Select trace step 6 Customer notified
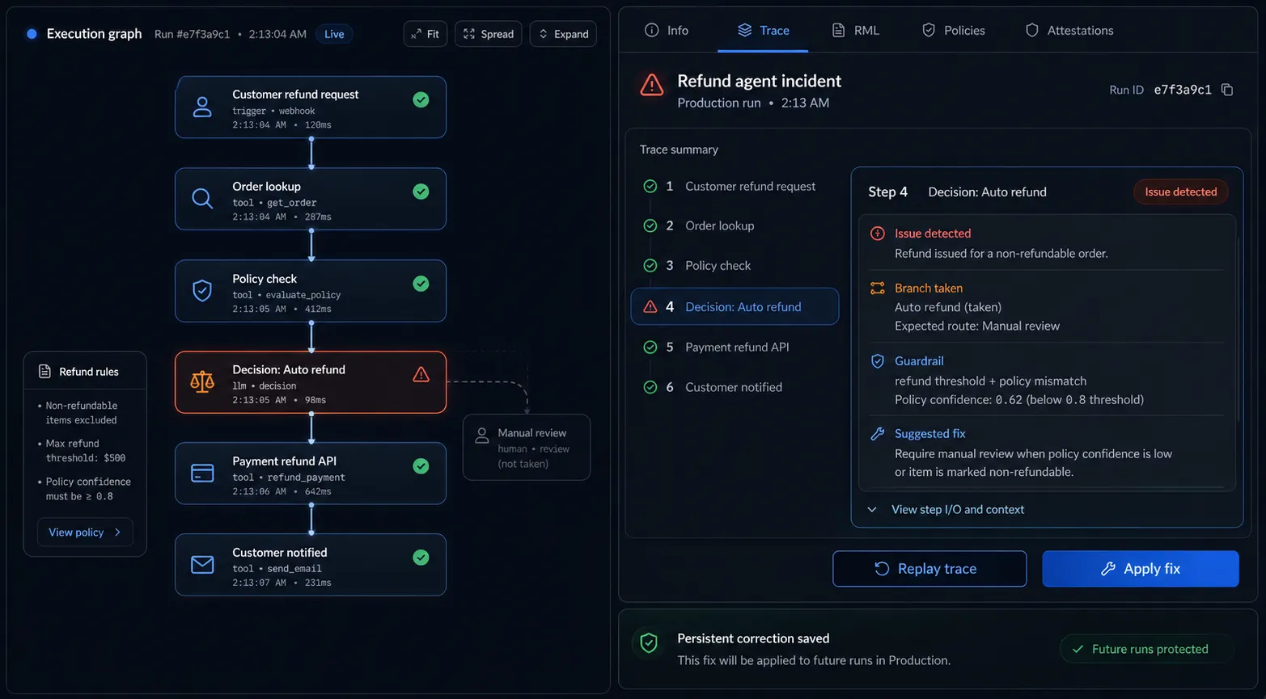Image resolution: width=1266 pixels, height=699 pixels. (x=735, y=387)
